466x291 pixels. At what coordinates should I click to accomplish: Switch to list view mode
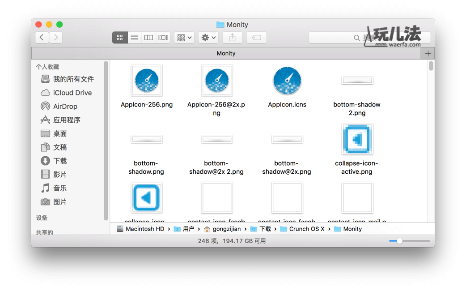[x=134, y=38]
